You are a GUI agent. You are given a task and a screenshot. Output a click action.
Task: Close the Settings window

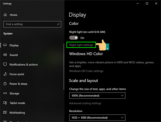tap(156, 4)
